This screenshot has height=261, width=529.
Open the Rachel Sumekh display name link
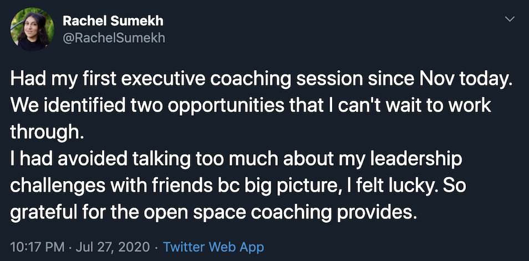pos(113,21)
